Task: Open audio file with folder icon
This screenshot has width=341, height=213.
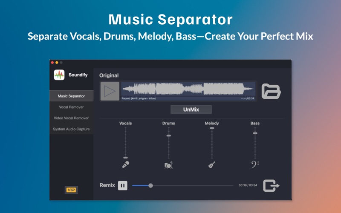Action: click(271, 91)
